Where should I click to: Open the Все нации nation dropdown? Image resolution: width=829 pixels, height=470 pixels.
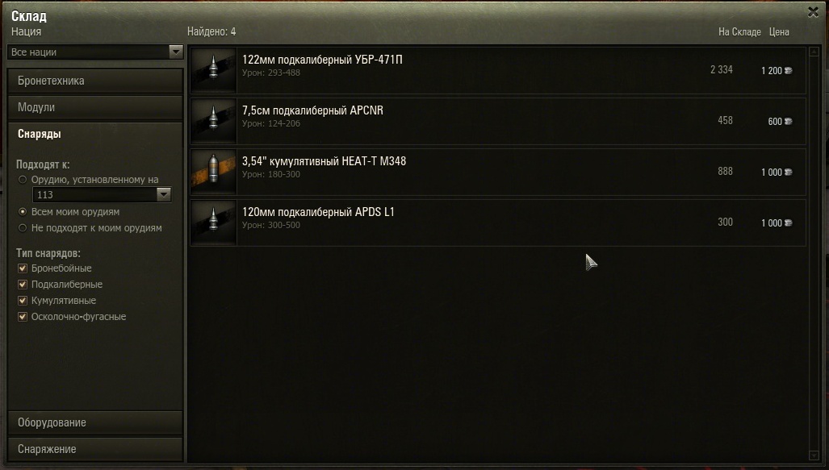click(95, 52)
